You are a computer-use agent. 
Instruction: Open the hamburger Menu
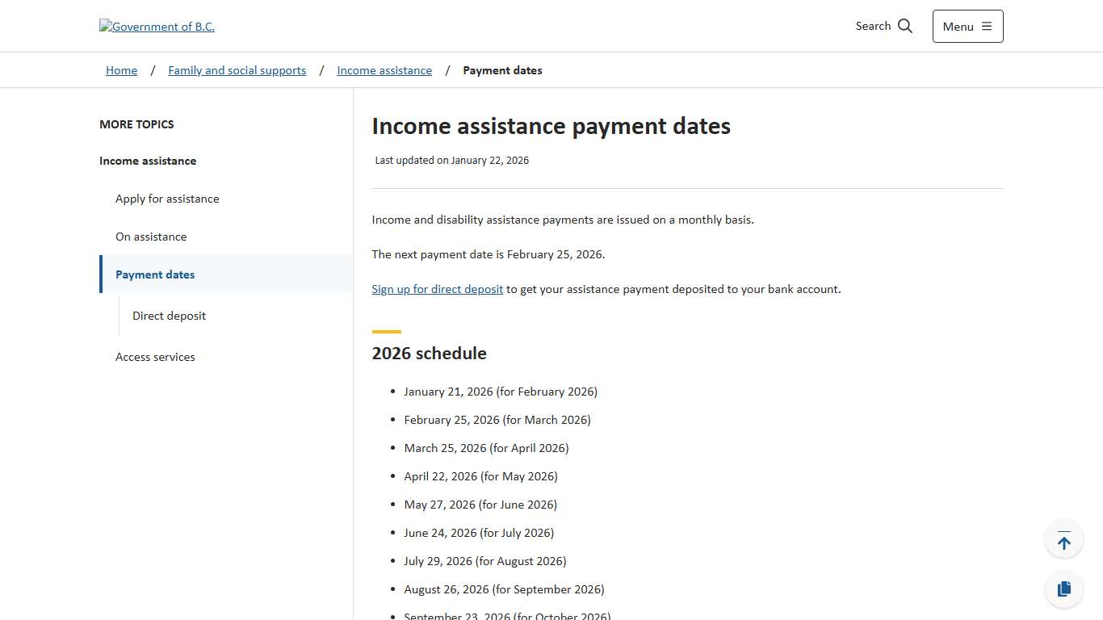(x=967, y=26)
